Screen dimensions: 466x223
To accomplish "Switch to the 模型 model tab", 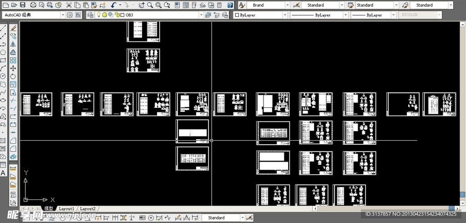I will (x=49, y=208).
